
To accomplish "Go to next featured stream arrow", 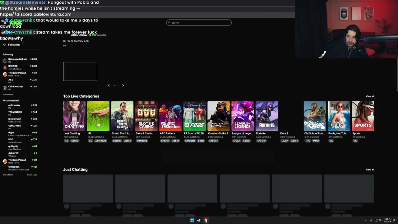I will pyautogui.click(x=123, y=85).
